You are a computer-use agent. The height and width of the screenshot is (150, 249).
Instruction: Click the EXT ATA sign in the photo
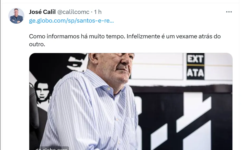(x=195, y=66)
